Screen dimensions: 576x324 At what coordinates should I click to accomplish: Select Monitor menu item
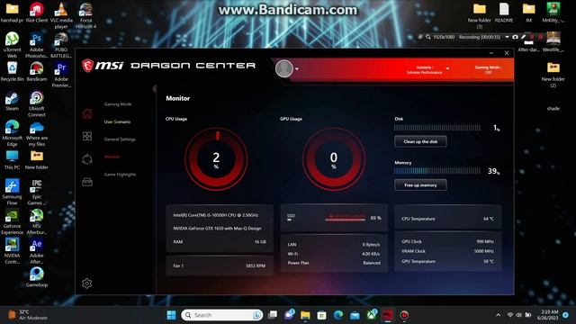click(x=112, y=157)
